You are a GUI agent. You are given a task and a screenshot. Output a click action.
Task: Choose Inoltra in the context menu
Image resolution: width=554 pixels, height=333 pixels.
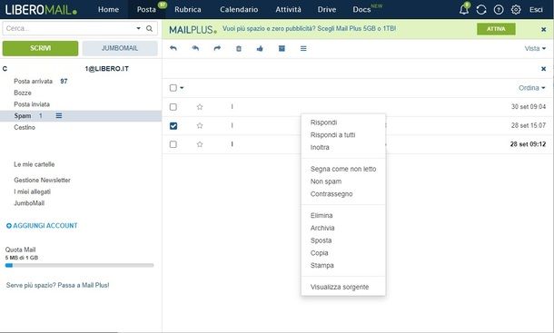click(x=320, y=147)
